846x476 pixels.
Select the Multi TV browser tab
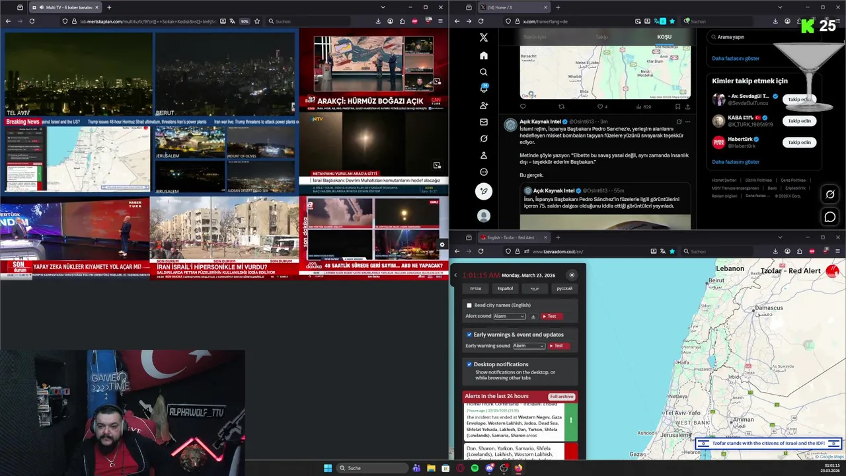65,7
